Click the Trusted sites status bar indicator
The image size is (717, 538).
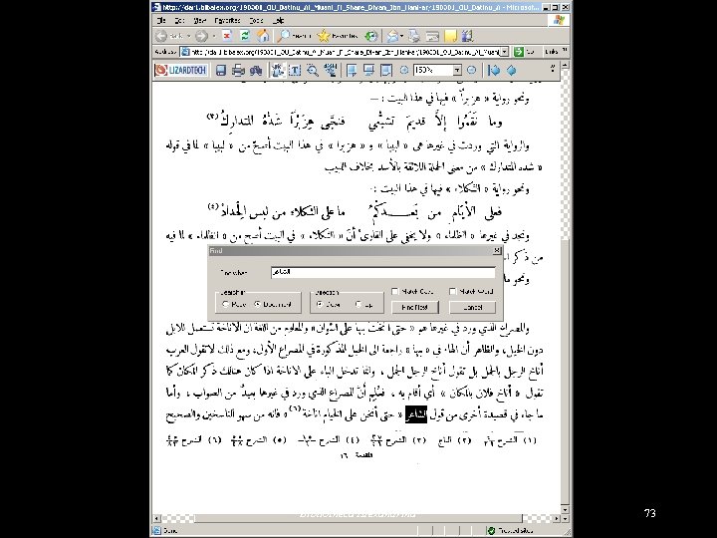point(511,531)
